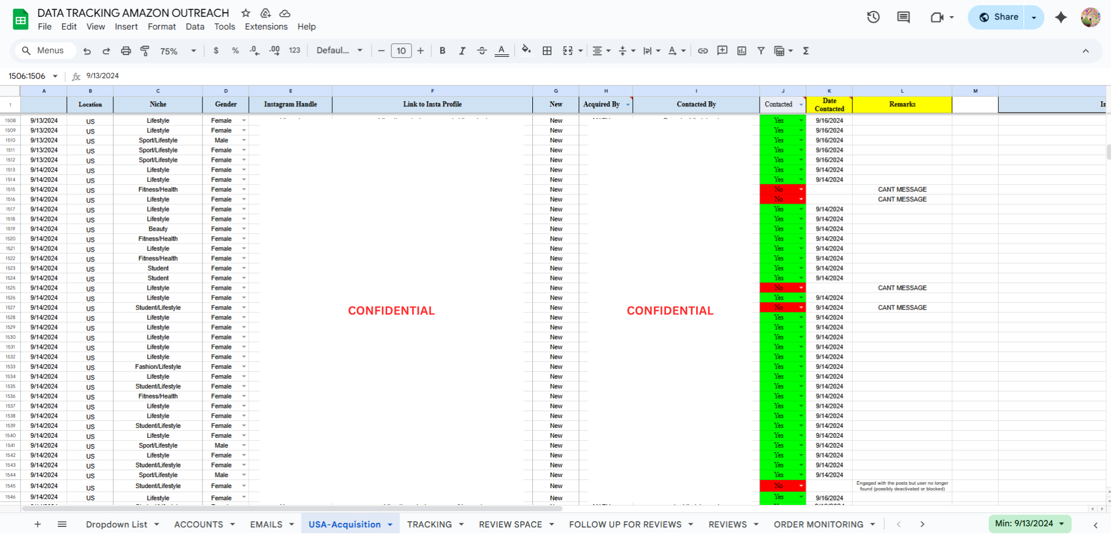The image size is (1111, 535).
Task: Open the Contacted column filter dropdown
Action: coord(801,105)
